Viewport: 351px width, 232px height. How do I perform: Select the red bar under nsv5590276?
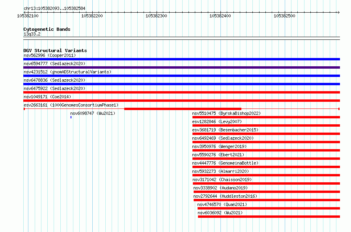pyautogui.click(x=266, y=159)
